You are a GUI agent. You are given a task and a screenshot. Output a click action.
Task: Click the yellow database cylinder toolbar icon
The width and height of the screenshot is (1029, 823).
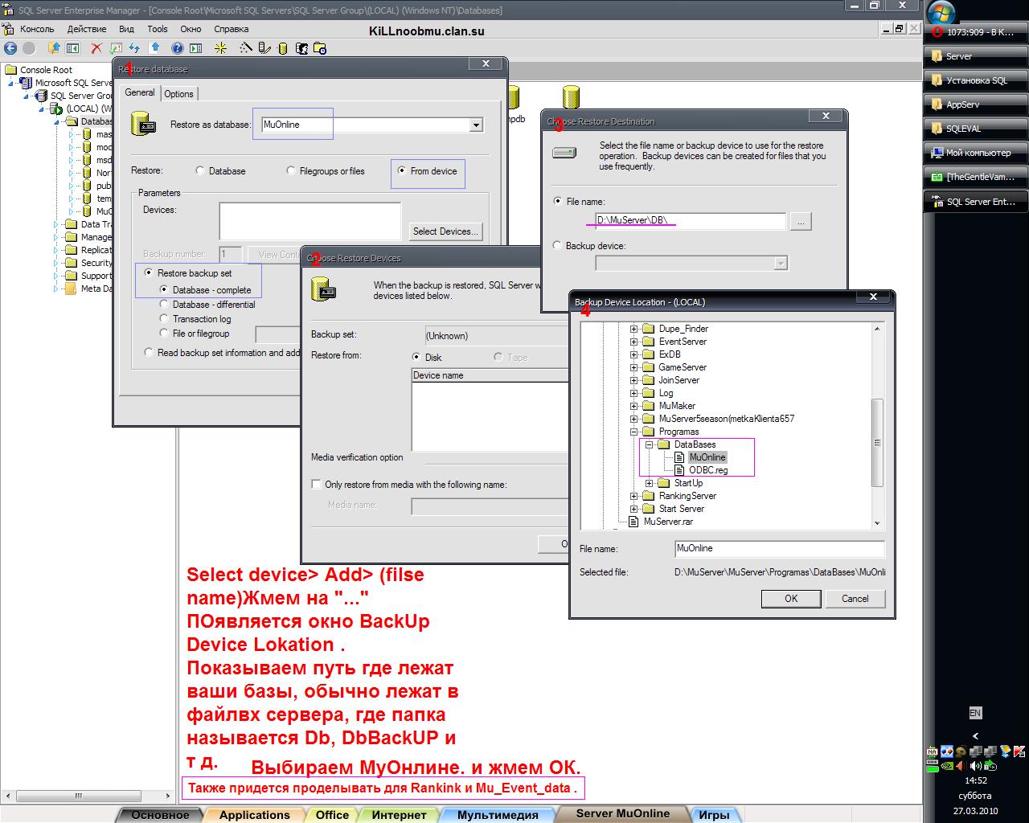click(282, 48)
